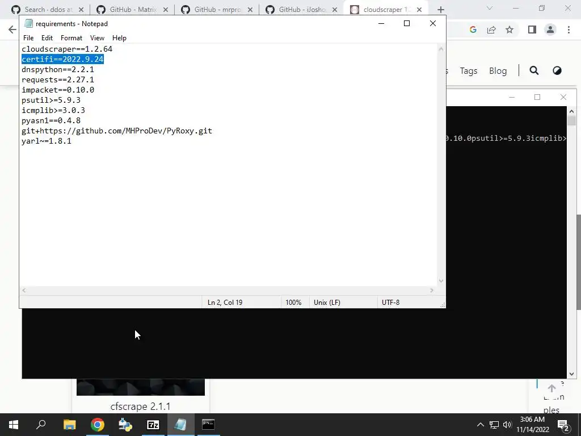Click 'Ln 2, Col 19' in the status bar
Image resolution: width=581 pixels, height=436 pixels.
click(x=225, y=303)
